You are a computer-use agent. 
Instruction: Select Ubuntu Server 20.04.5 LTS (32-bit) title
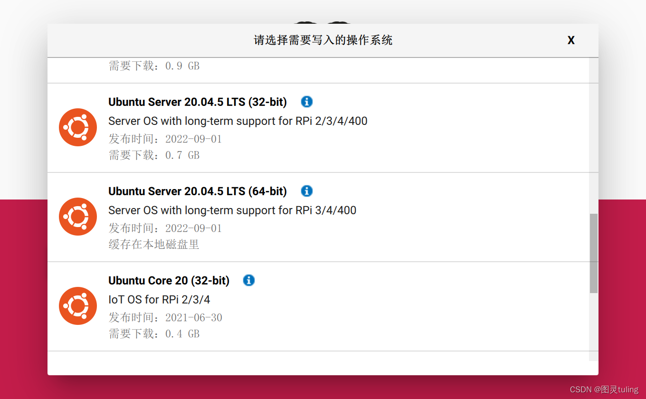[x=198, y=102]
